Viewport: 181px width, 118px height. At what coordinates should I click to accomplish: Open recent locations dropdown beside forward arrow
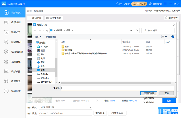click(x=44, y=31)
